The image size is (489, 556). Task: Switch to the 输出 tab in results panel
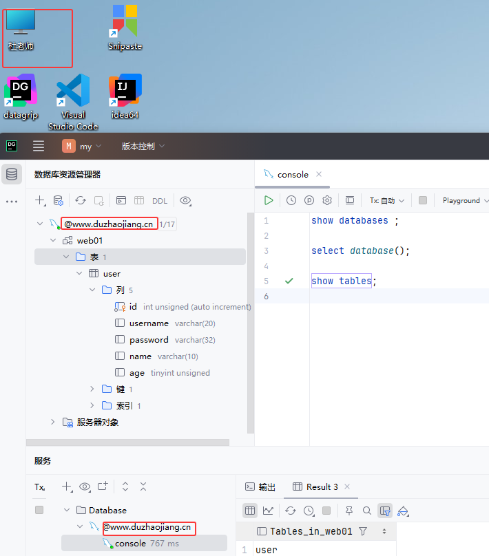[x=260, y=486]
